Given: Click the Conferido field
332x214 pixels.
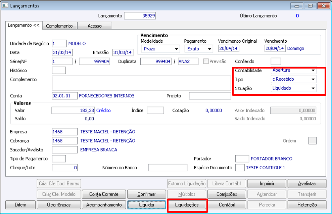Looking at the screenshot, I should click(276, 61).
